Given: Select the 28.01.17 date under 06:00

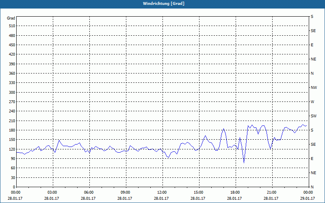Looking at the screenshot, I should tap(88, 199).
